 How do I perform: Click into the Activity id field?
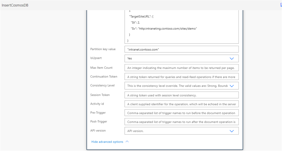181,104
